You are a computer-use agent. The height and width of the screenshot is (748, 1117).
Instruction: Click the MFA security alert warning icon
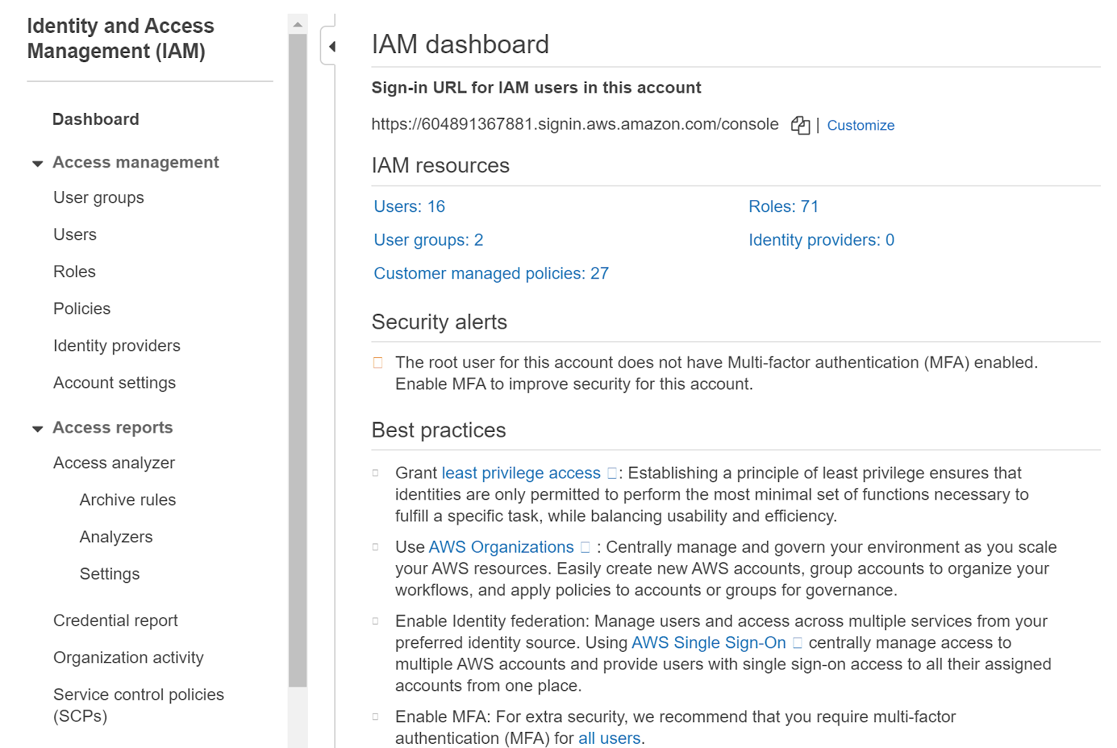(x=378, y=363)
